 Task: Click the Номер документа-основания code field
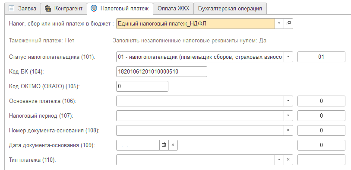321,130
